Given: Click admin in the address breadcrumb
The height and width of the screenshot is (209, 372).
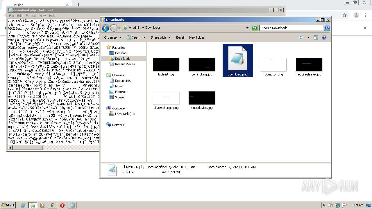Looking at the screenshot, I should (136, 28).
